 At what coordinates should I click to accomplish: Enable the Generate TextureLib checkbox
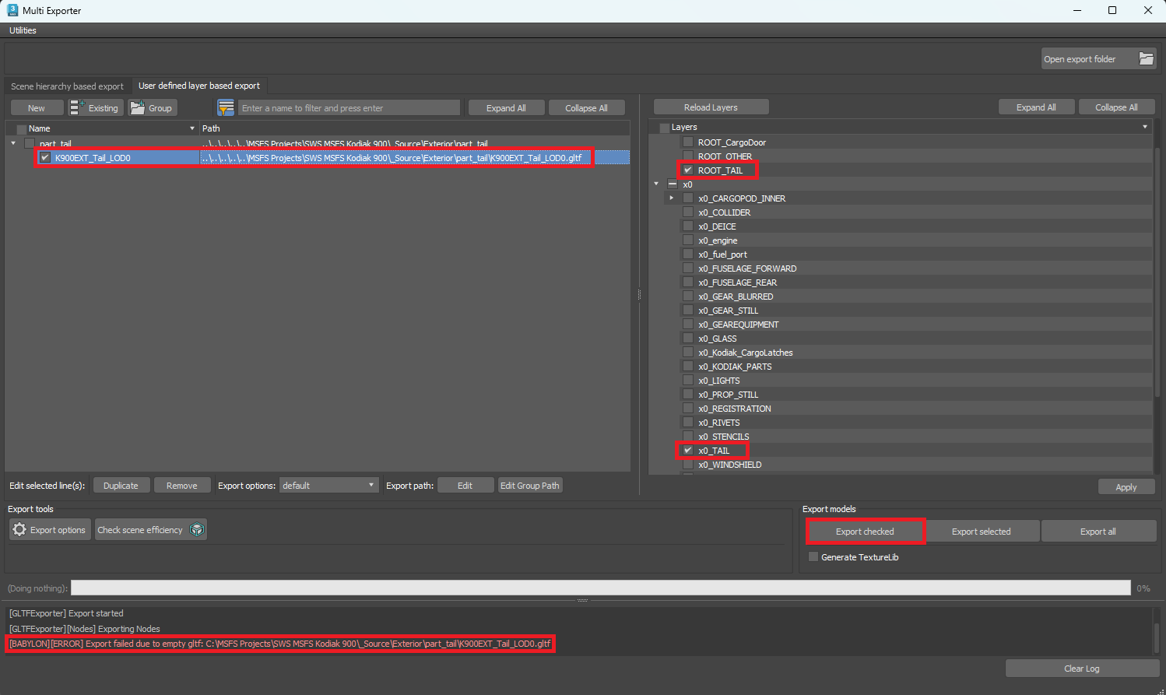click(x=813, y=556)
